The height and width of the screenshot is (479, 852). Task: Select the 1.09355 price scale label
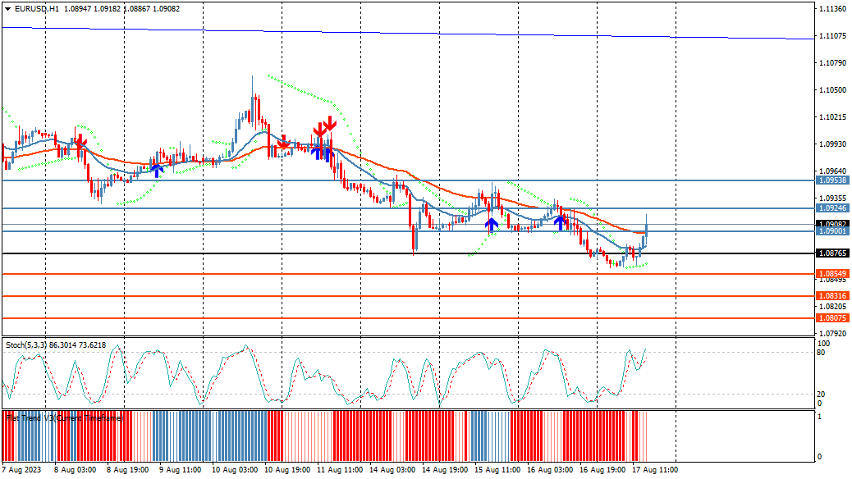coord(832,198)
